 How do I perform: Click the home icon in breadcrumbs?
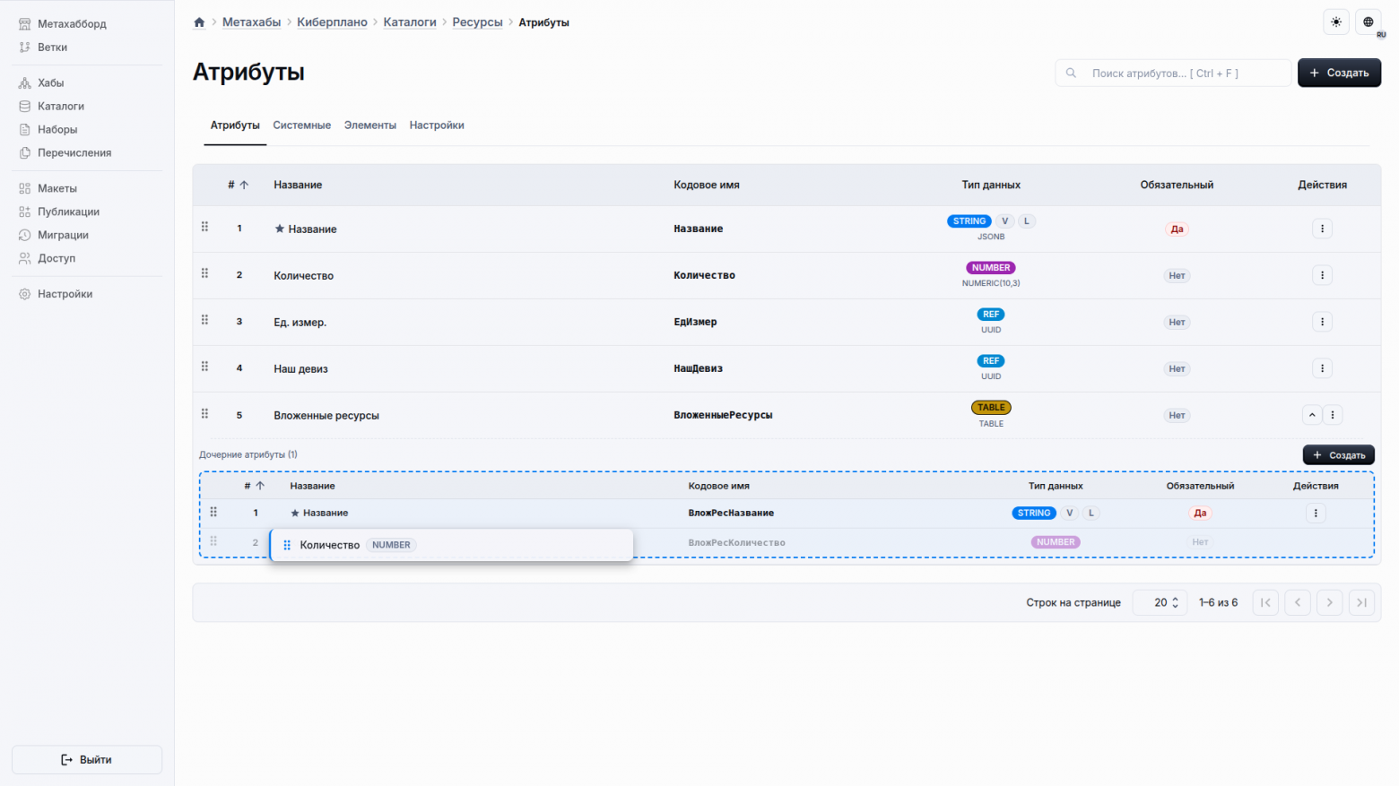[199, 22]
